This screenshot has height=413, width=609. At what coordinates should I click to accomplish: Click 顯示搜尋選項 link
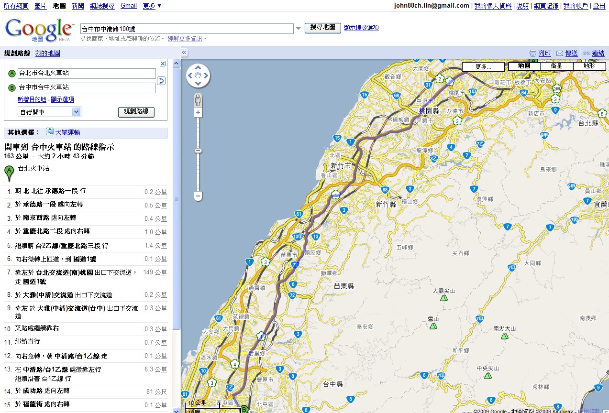pyautogui.click(x=362, y=28)
